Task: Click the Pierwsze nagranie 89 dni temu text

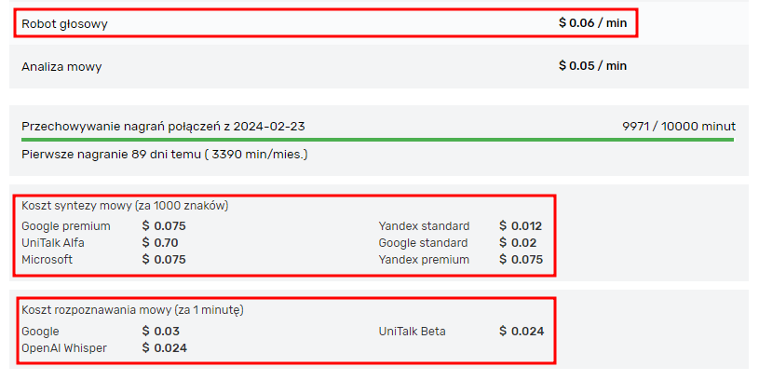Action: 164,154
